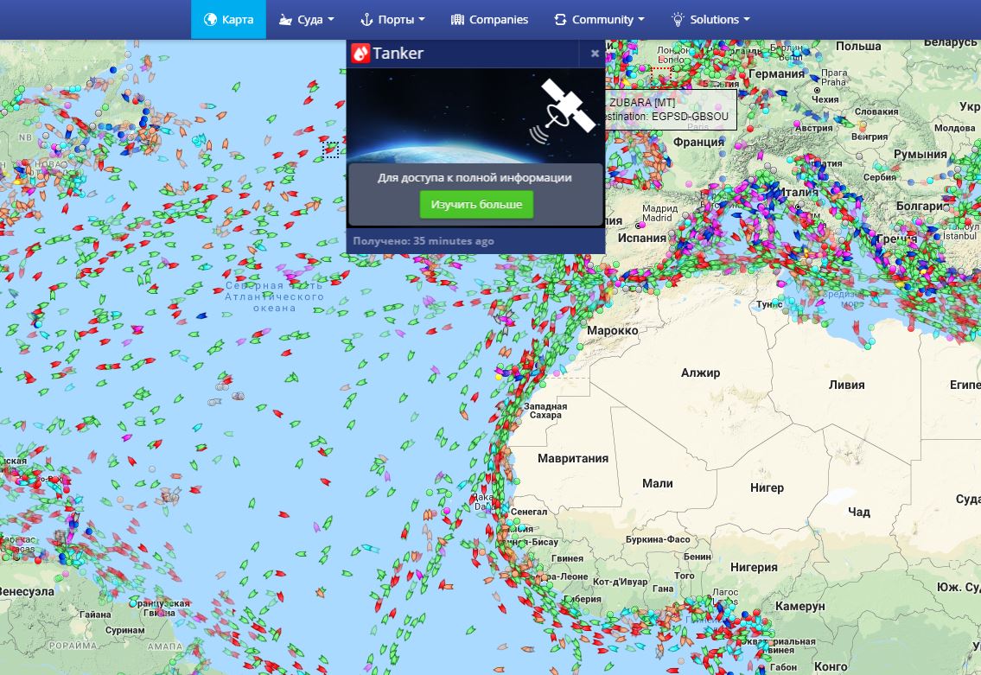The image size is (981, 675).
Task: Click the globe icon beside Карта
Action: pos(210,19)
